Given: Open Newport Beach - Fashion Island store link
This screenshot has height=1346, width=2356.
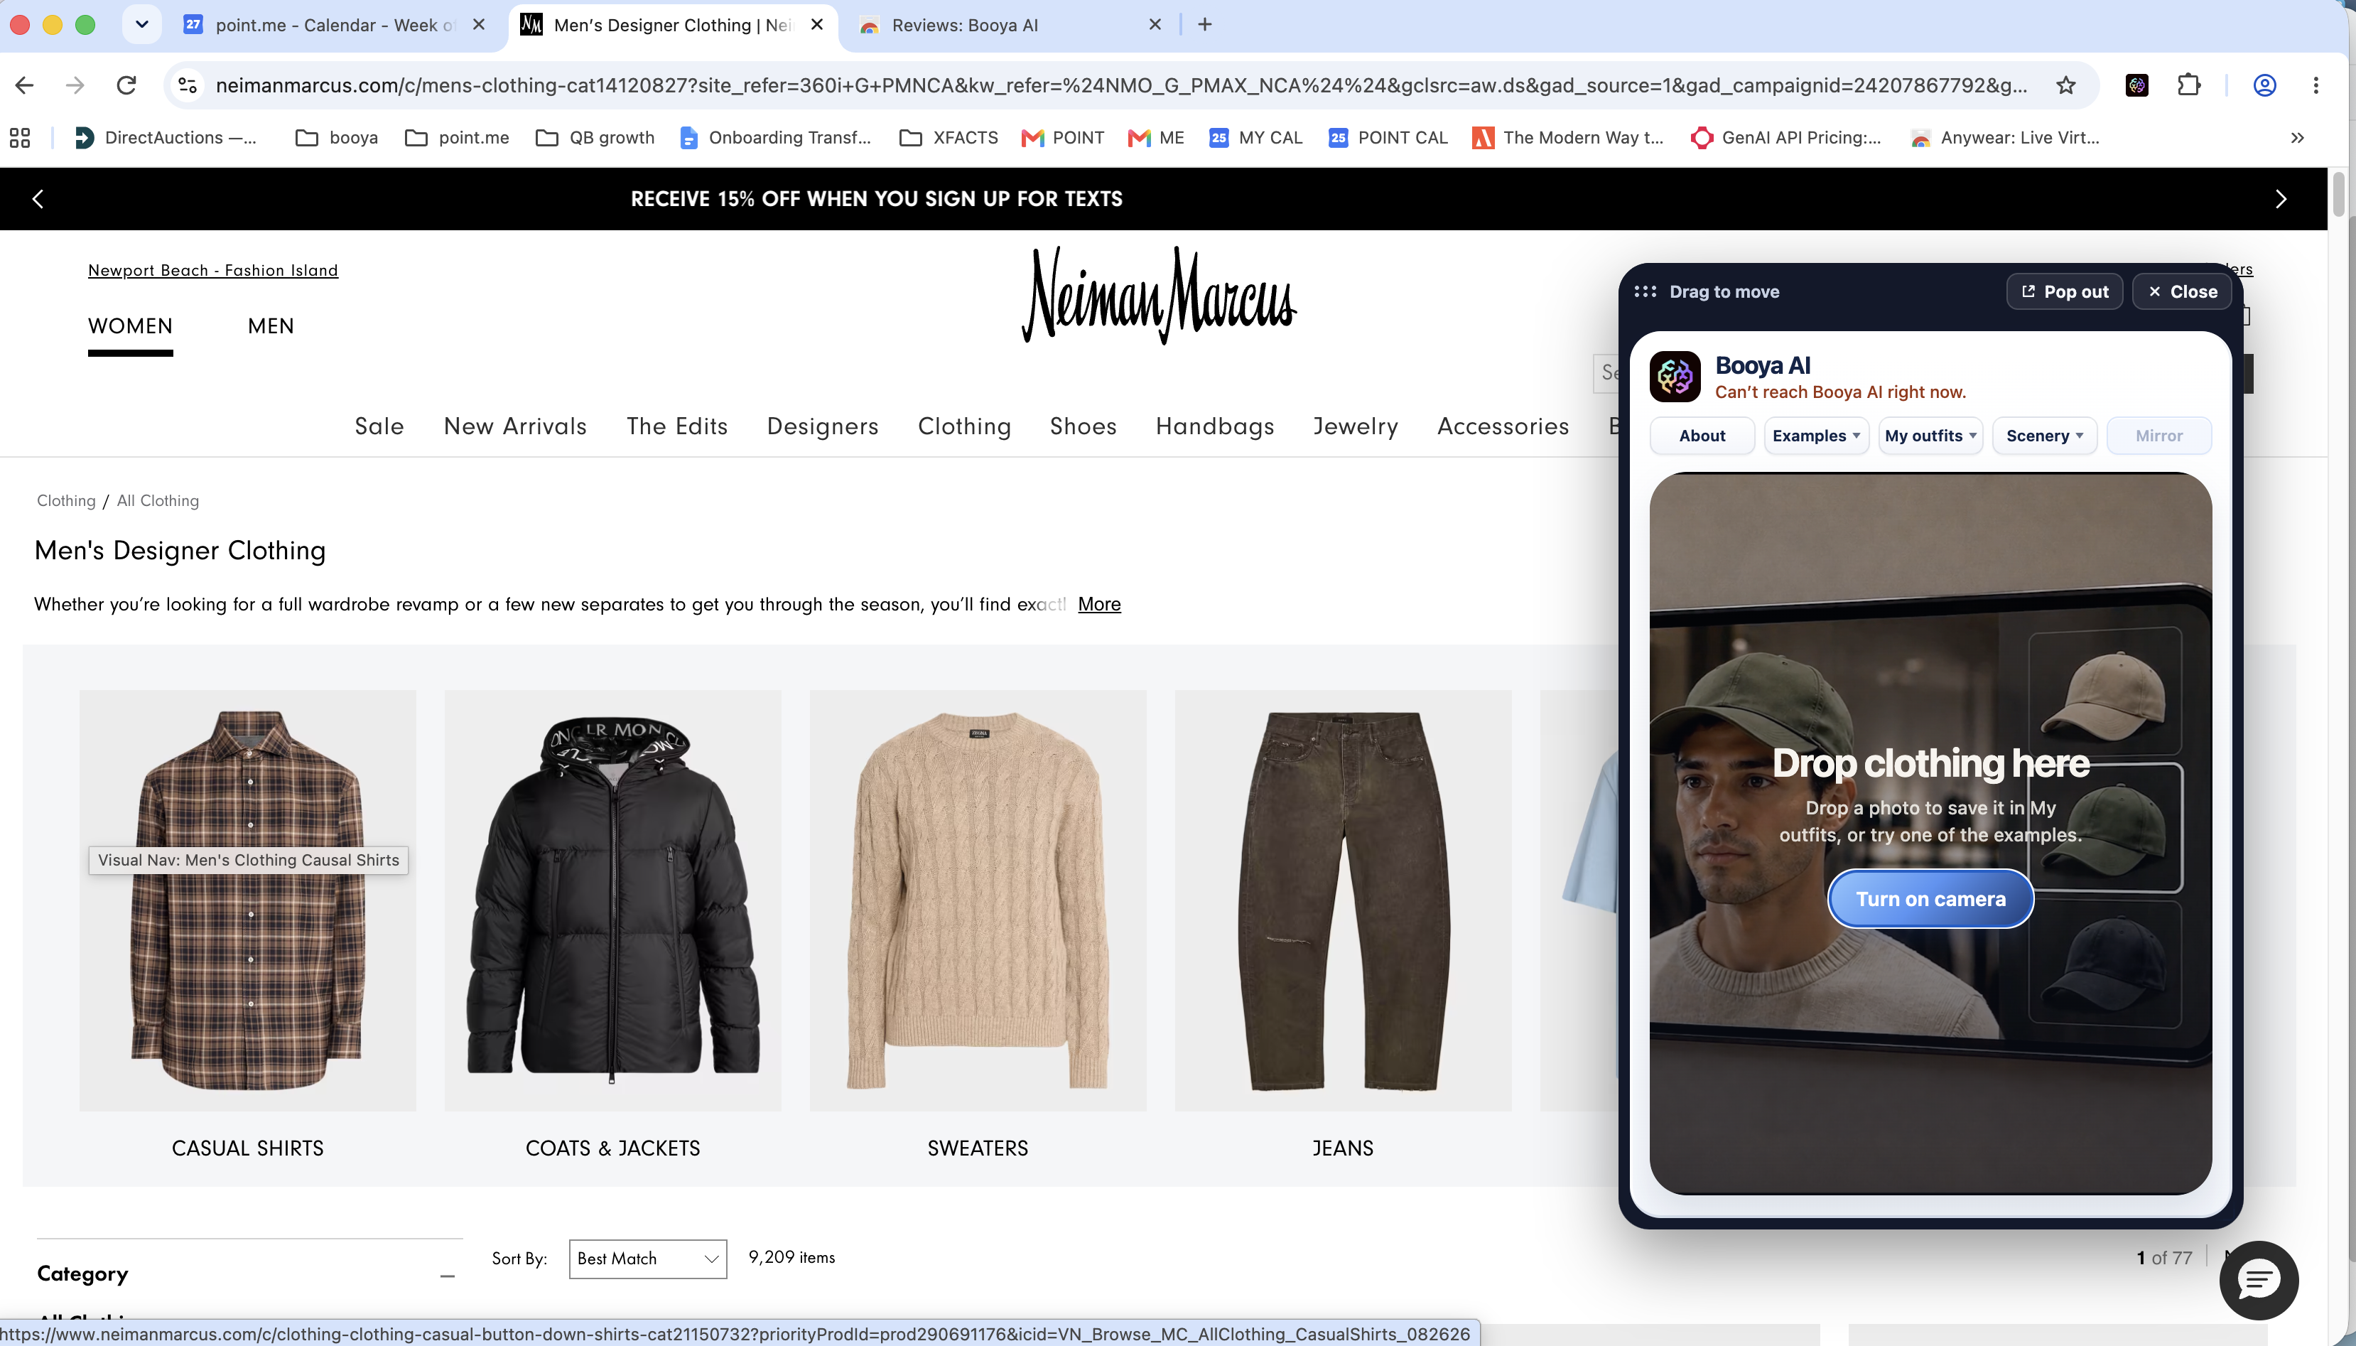Looking at the screenshot, I should pos(212,270).
